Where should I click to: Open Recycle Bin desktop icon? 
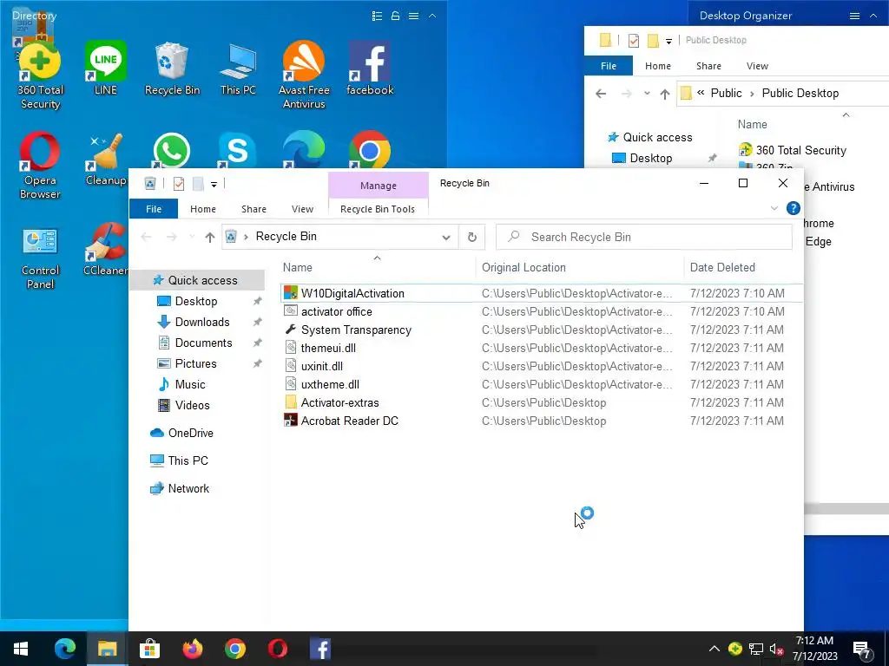pyautogui.click(x=172, y=68)
